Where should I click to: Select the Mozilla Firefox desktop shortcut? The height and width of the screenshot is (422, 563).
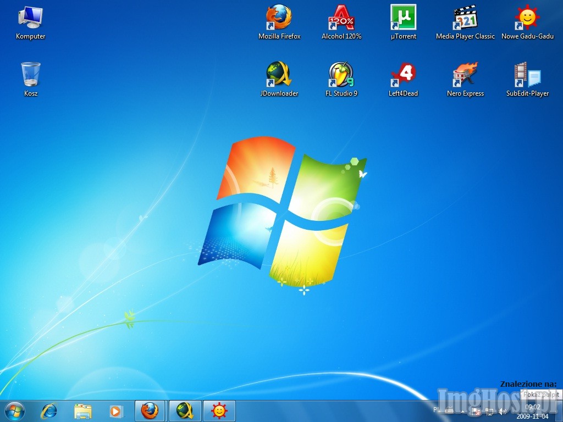pyautogui.click(x=279, y=22)
